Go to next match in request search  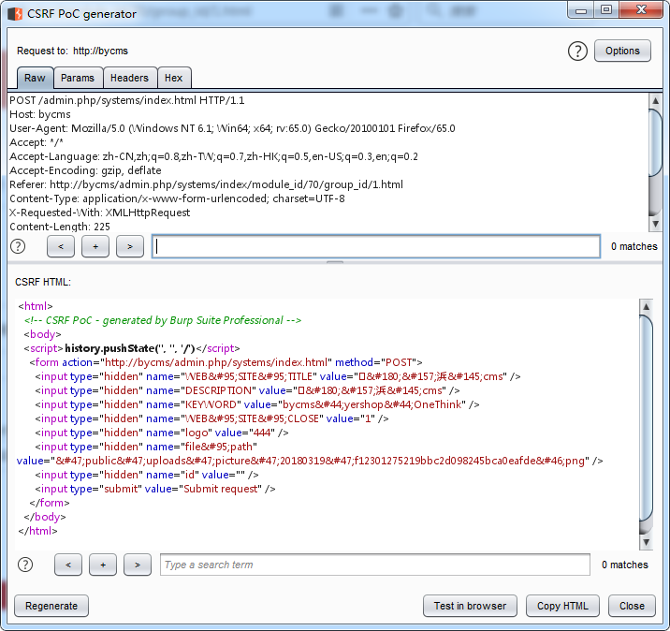pyautogui.click(x=130, y=246)
